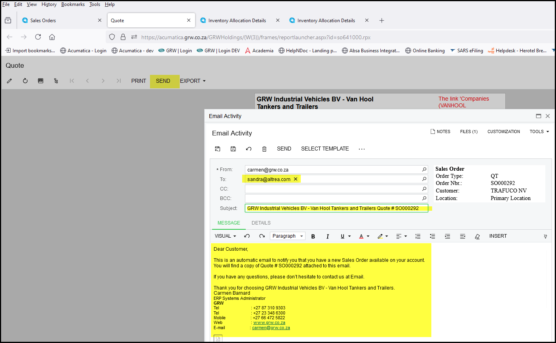Open the Bookmarks menu in browser
556x343 pixels.
pyautogui.click(x=73, y=4)
